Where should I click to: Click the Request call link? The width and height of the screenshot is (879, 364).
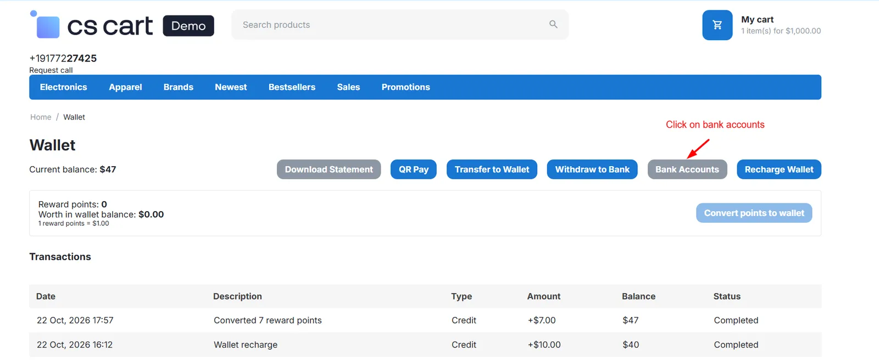(x=51, y=70)
